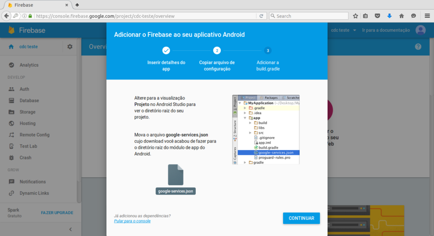Click the chat smiley toolbar icon
This screenshot has height=236, width=434.
tap(414, 16)
